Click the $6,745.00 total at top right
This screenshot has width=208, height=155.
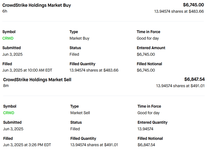(x=193, y=5)
